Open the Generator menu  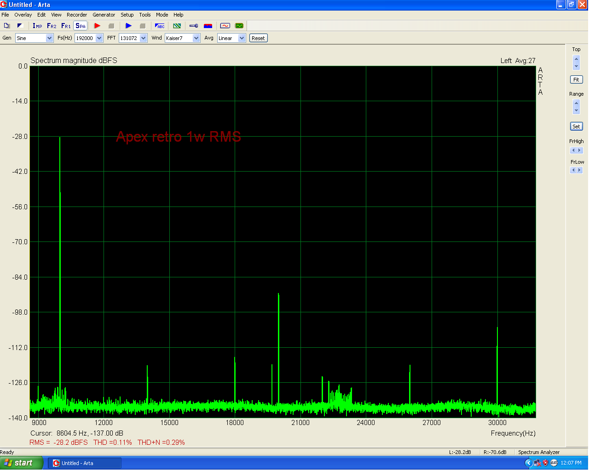click(x=104, y=15)
